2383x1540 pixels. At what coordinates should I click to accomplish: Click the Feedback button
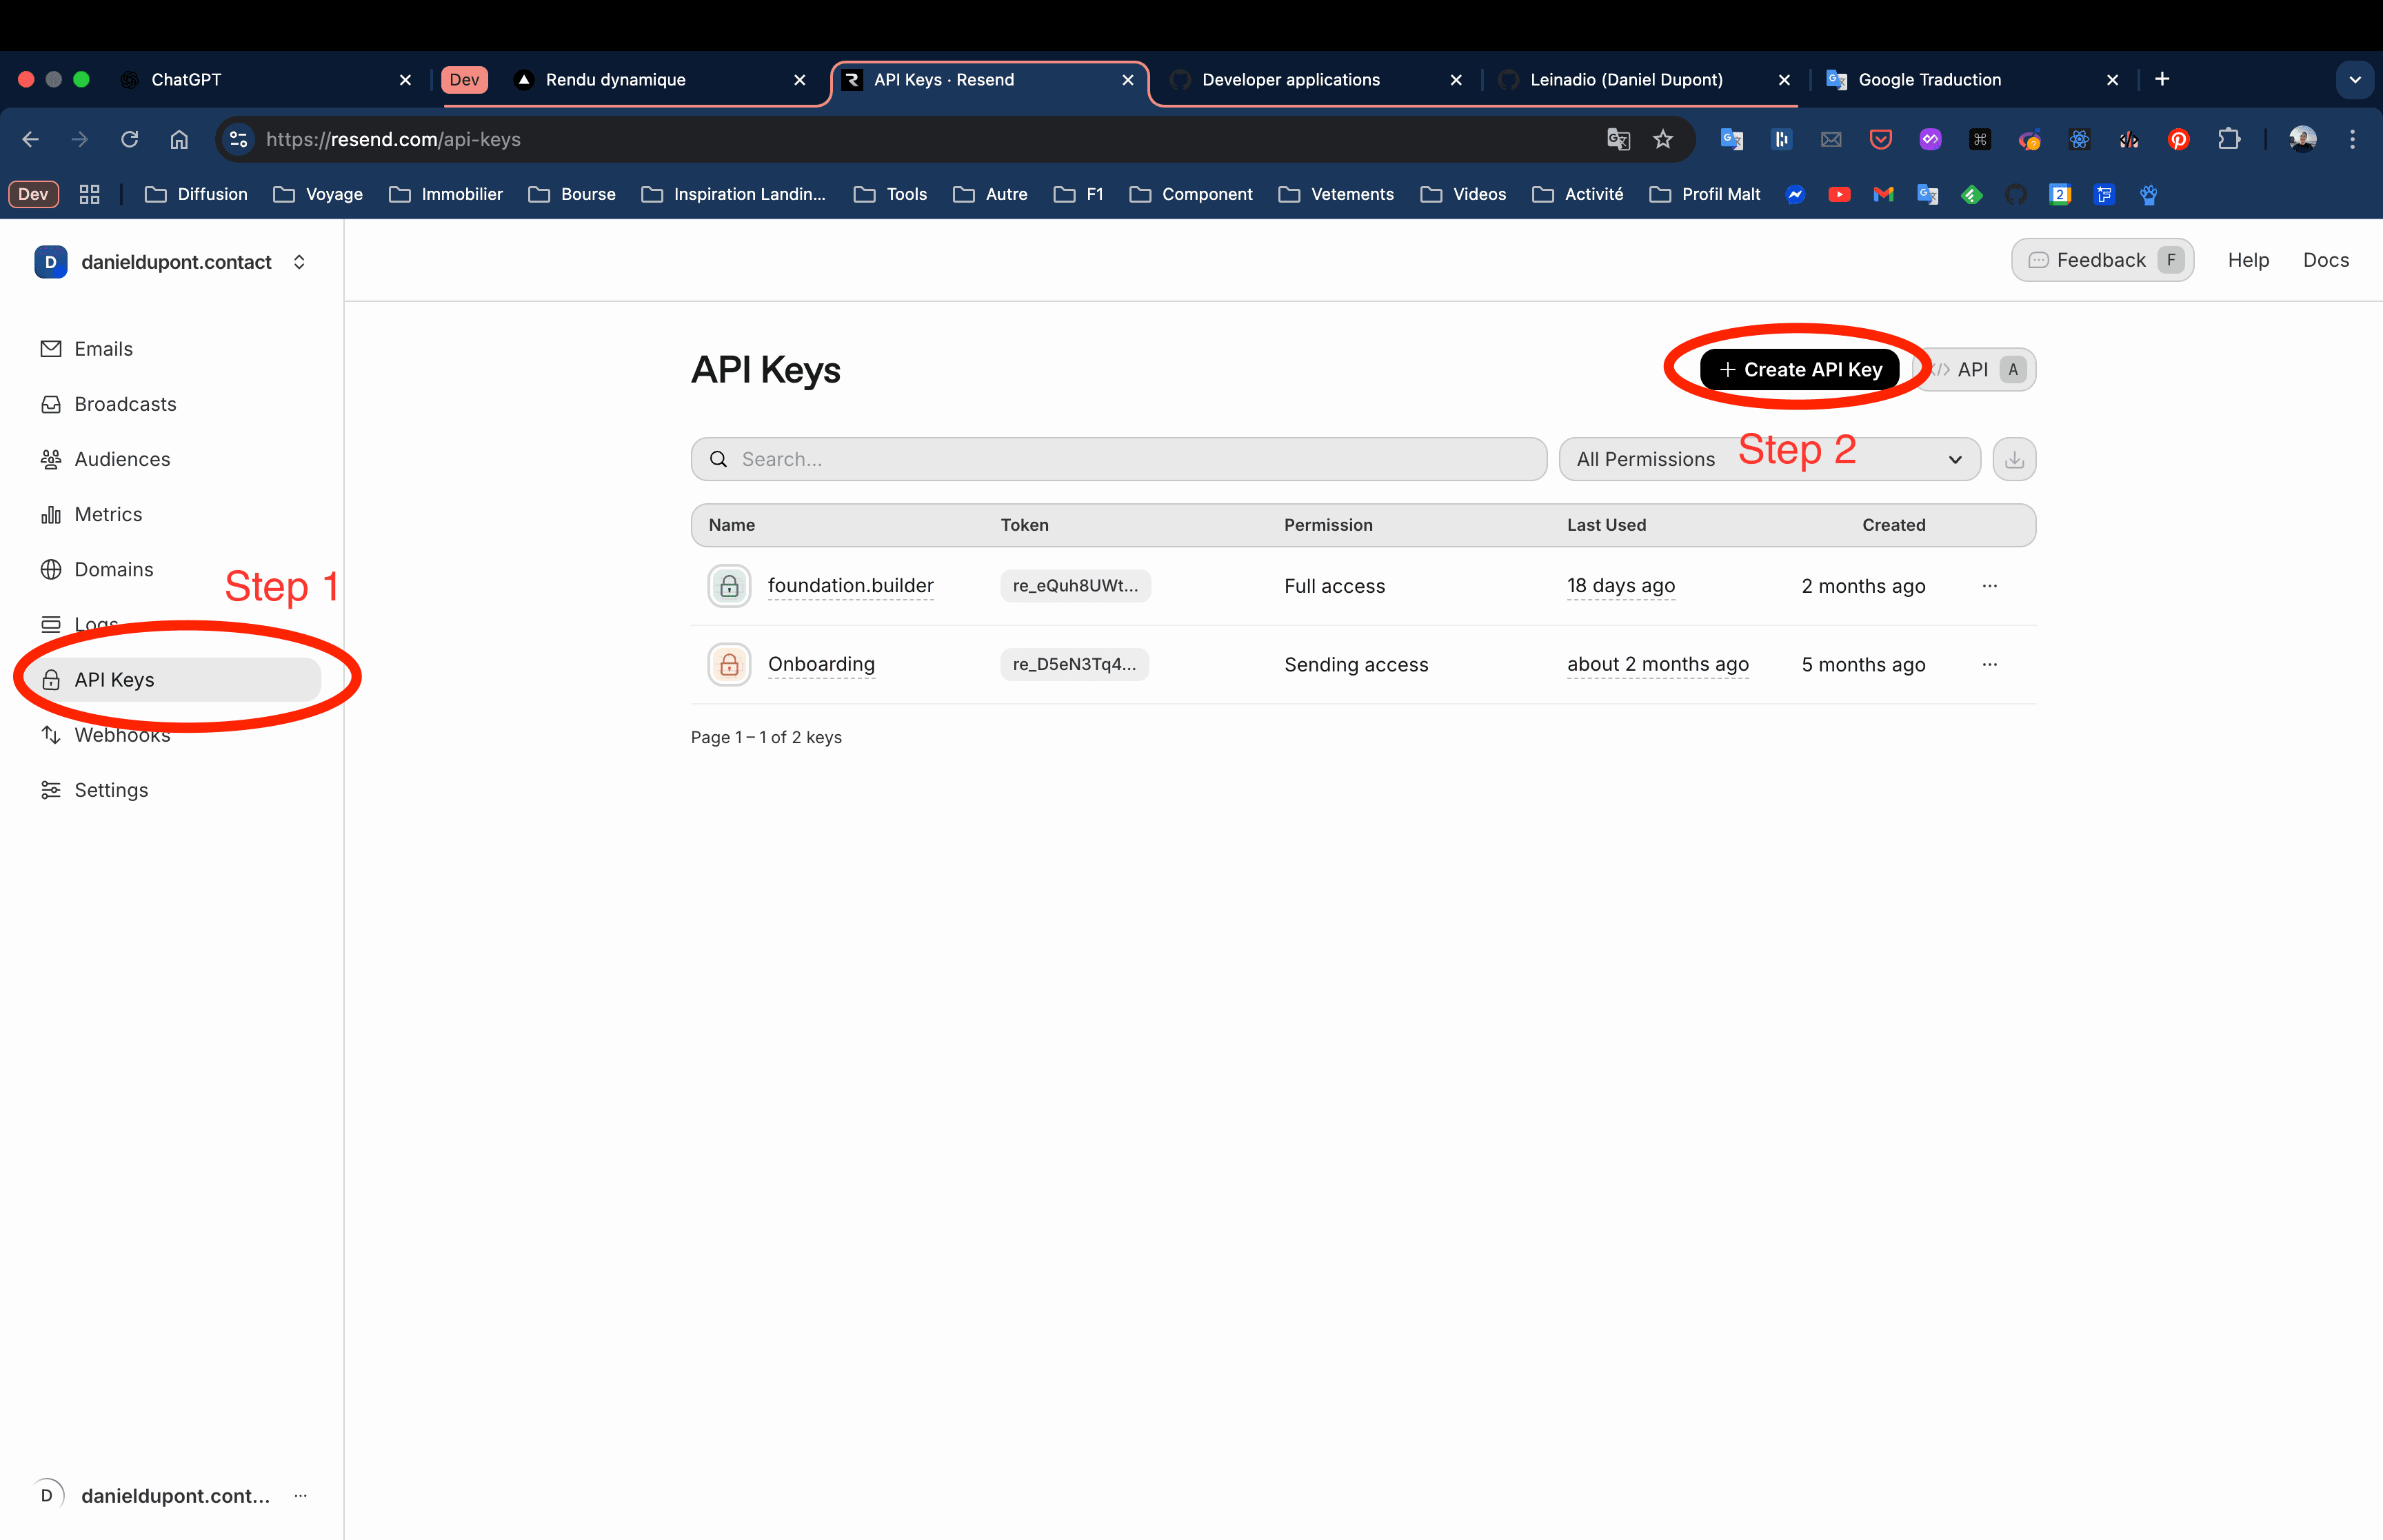[2101, 260]
